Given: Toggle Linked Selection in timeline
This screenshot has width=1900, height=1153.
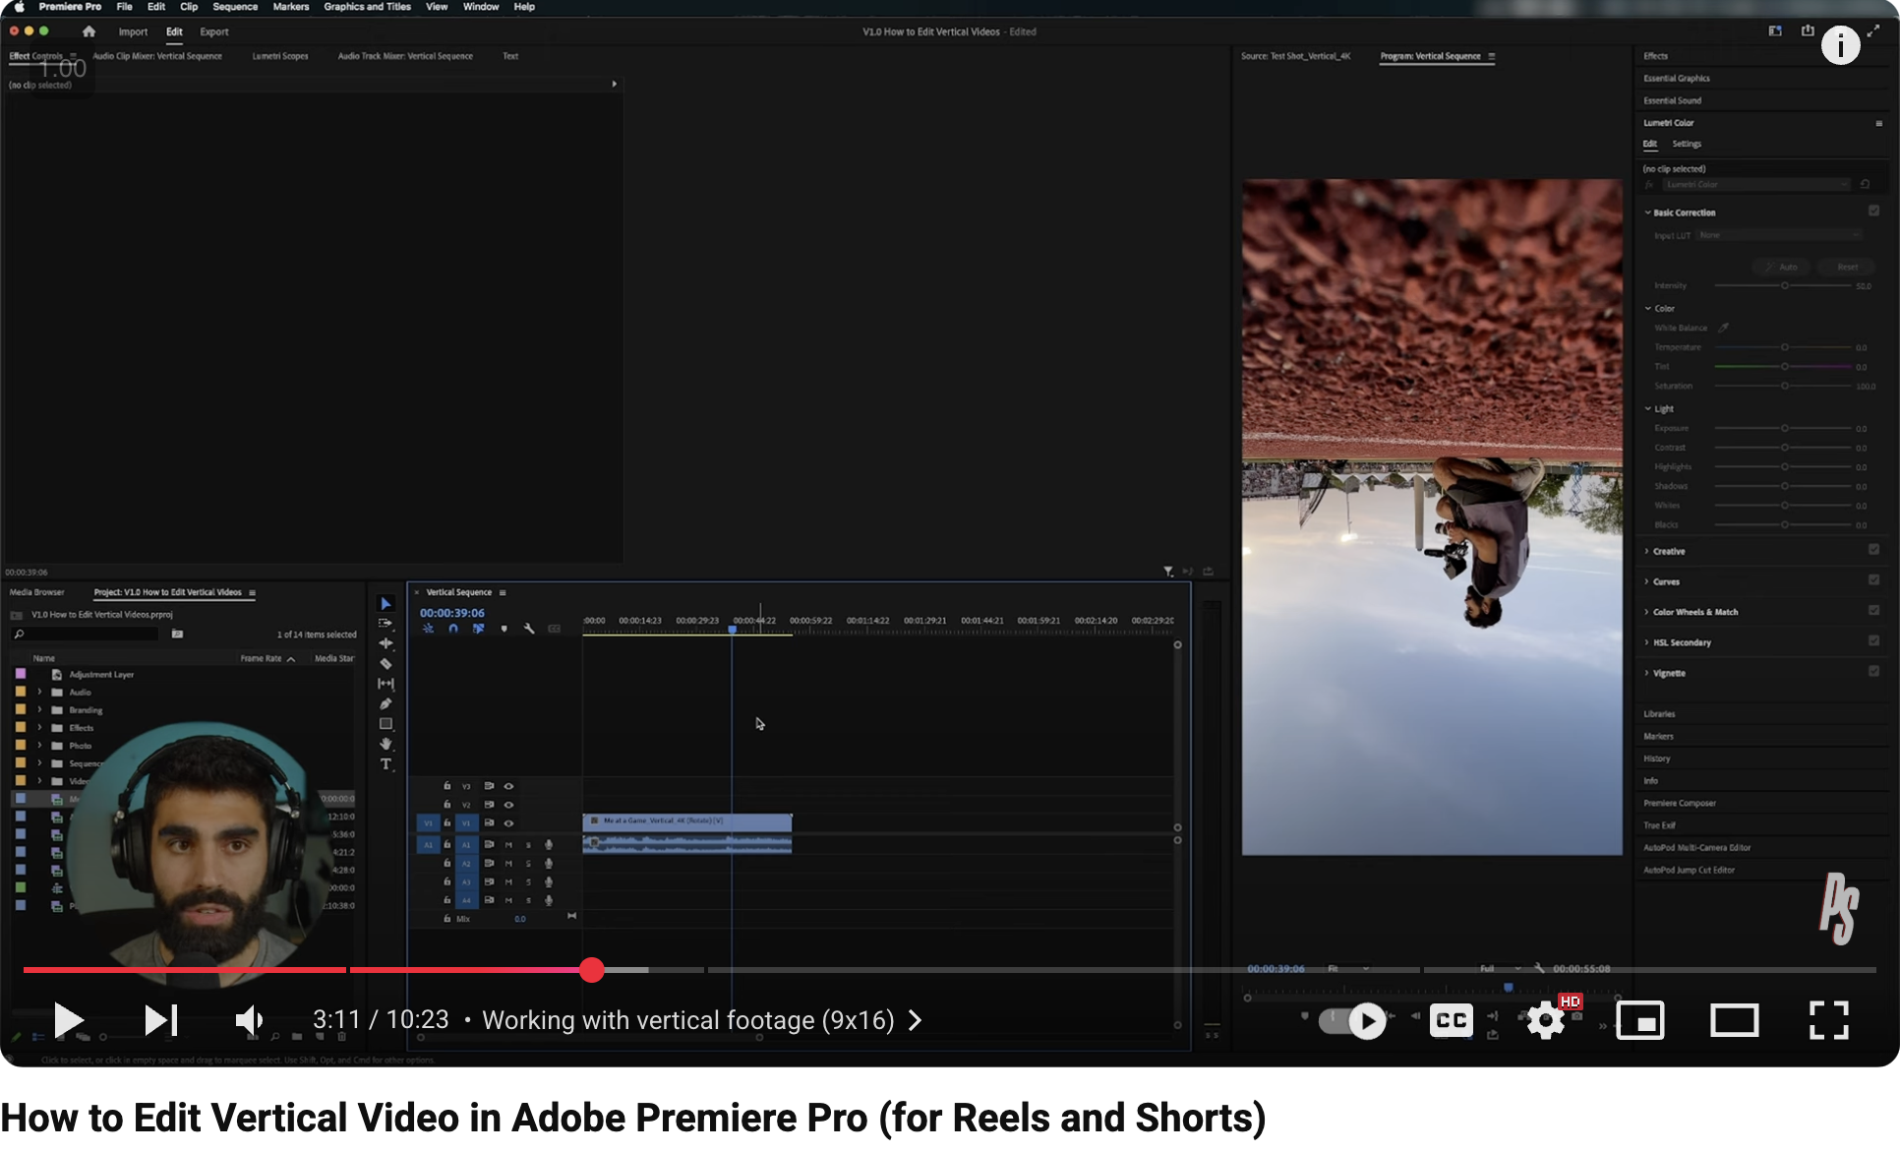Looking at the screenshot, I should 478,629.
